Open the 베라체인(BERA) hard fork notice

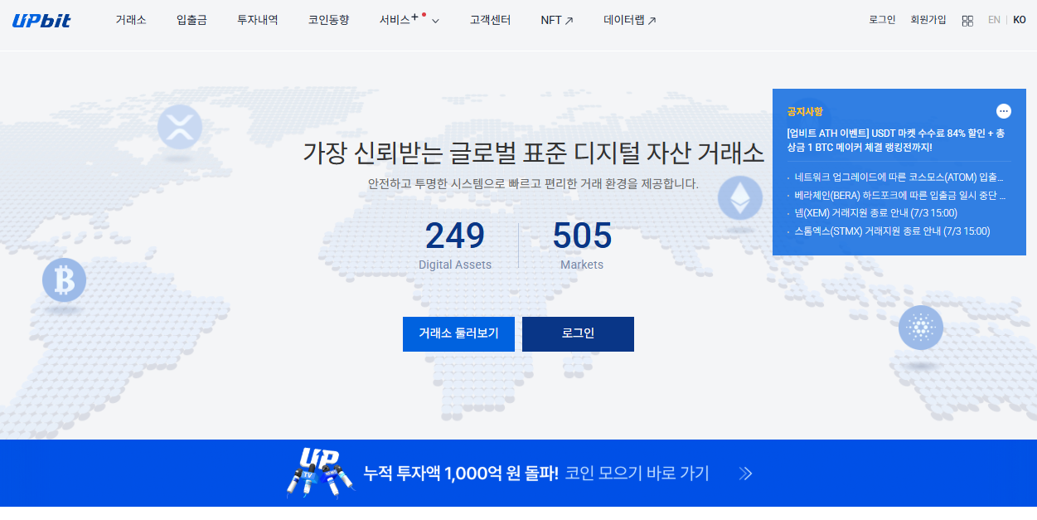899,196
